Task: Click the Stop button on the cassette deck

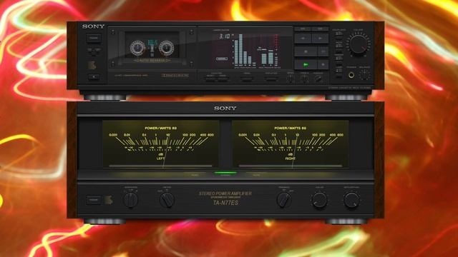Action: (306, 51)
